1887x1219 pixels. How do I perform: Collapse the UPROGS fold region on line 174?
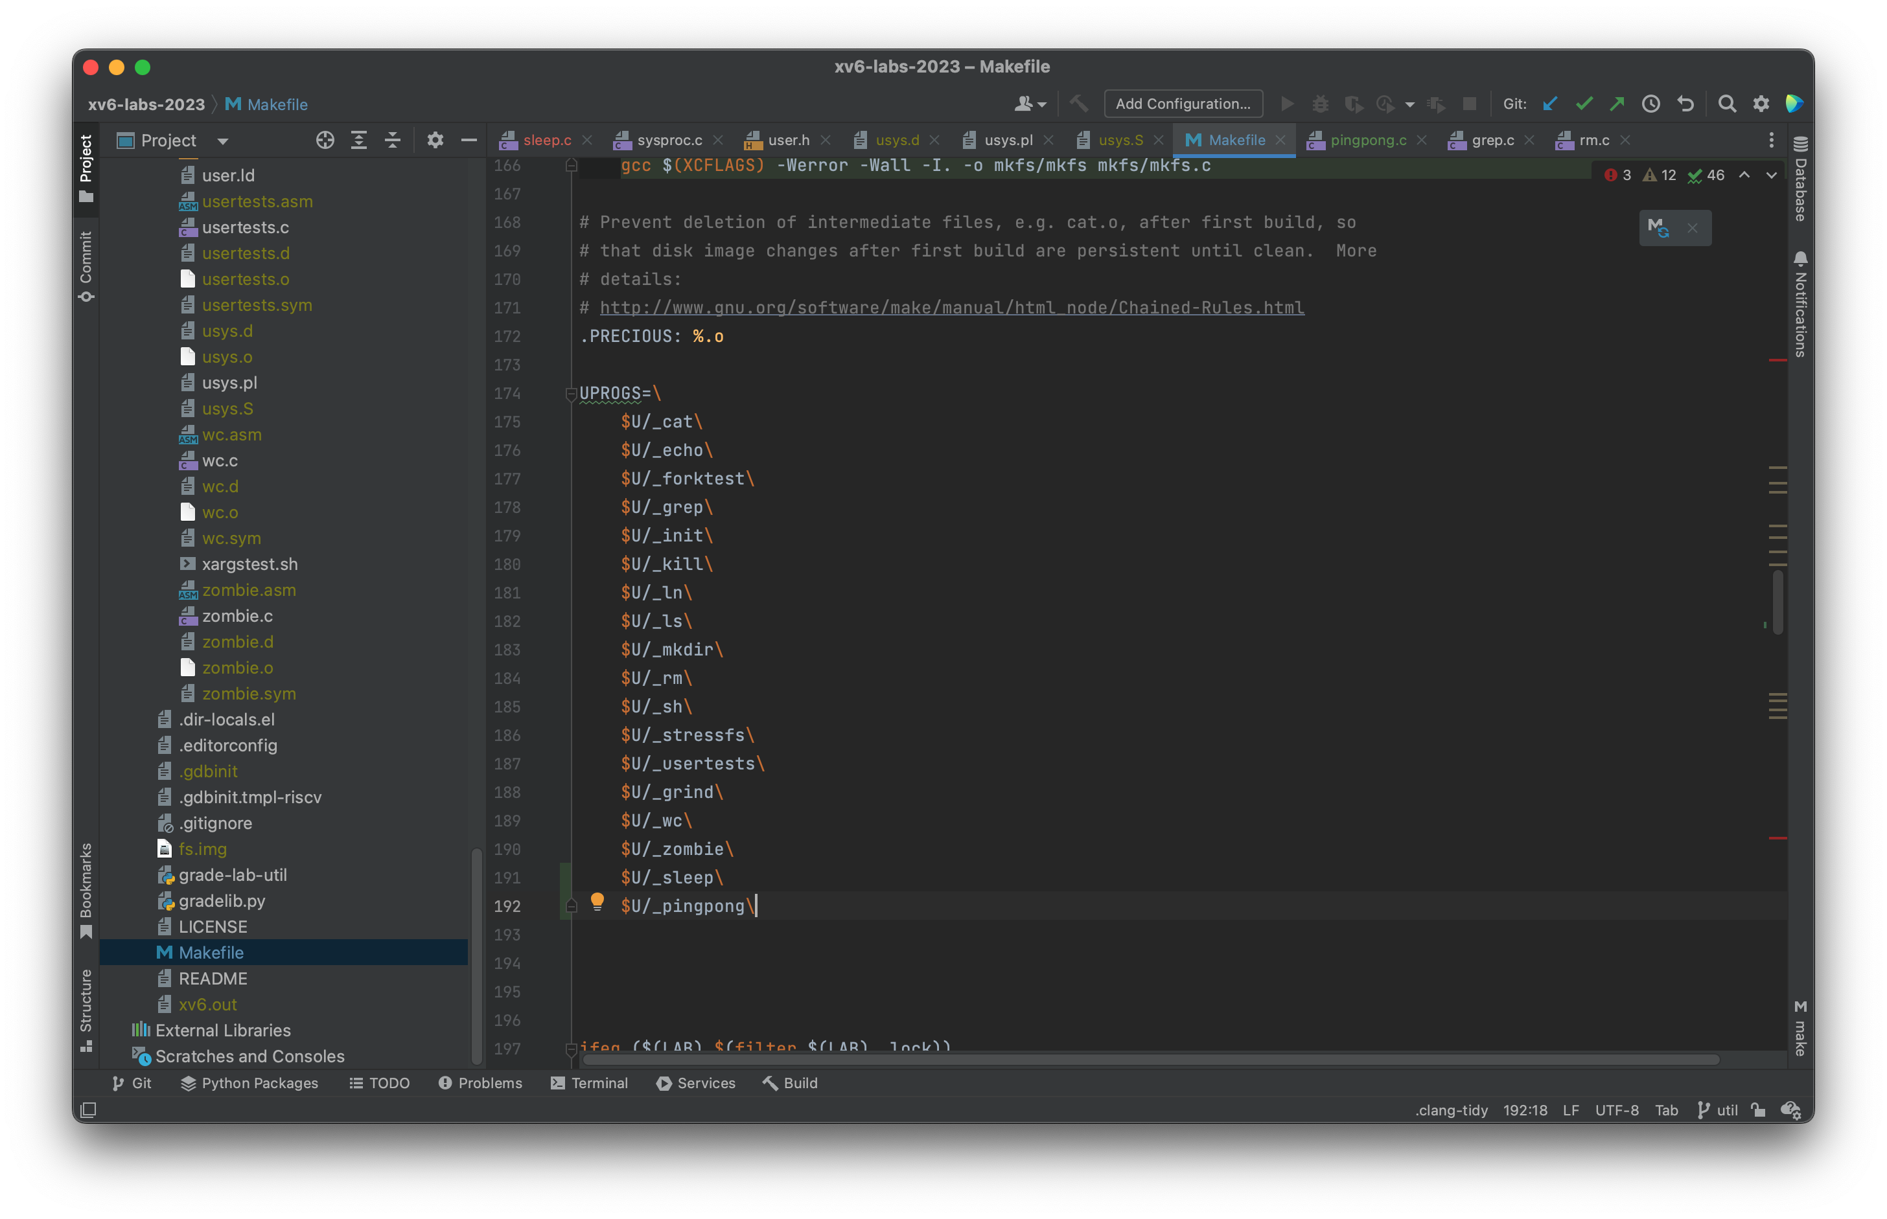pos(570,393)
